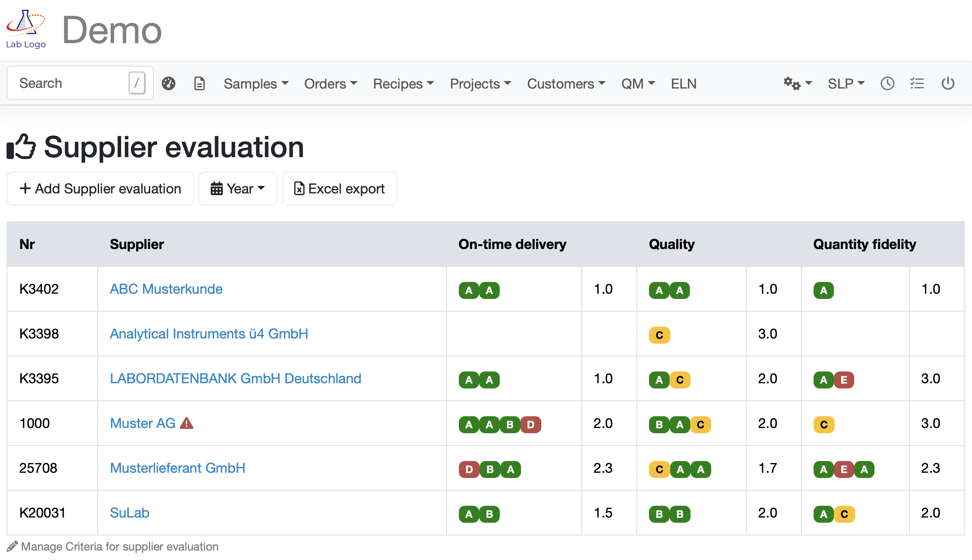This screenshot has width=972, height=560.
Task: Open the SLP user dropdown
Action: (846, 83)
